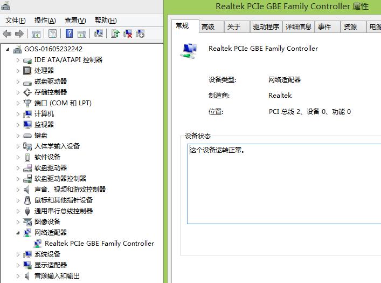Click the update driver software icon
381x283 pixels.
click(115, 33)
